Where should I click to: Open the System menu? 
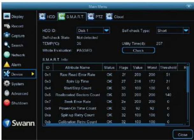[x=18, y=84]
